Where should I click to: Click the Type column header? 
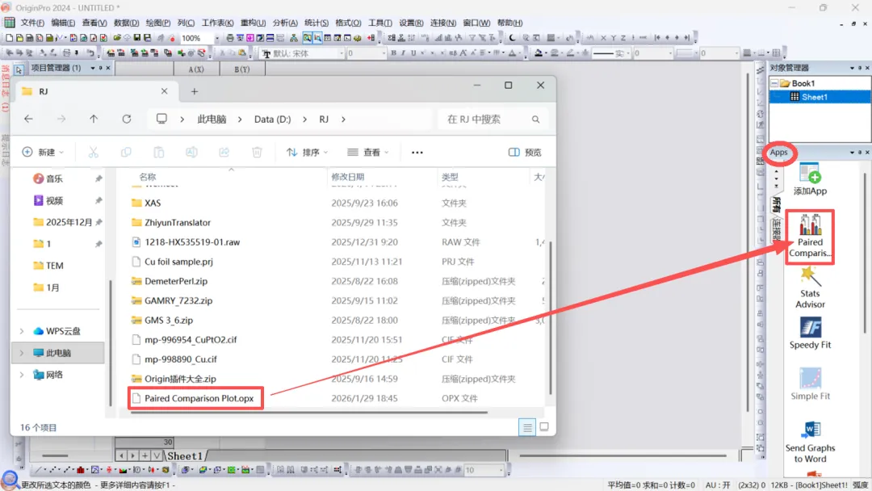(x=450, y=177)
